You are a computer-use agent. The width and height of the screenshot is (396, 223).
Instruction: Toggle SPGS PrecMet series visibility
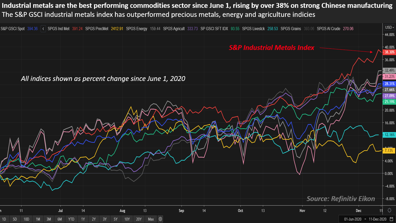pos(96,29)
